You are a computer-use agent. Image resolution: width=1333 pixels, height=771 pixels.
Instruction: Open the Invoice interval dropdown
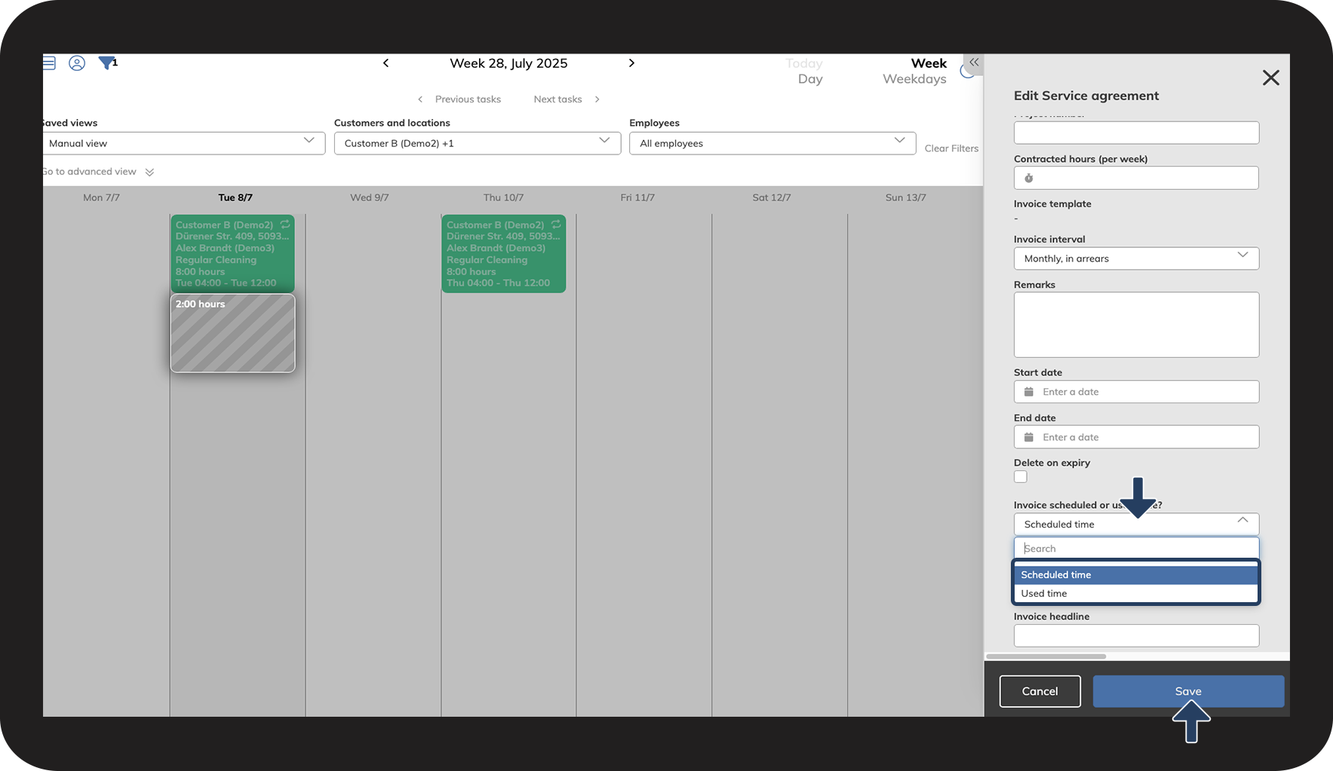(x=1136, y=259)
